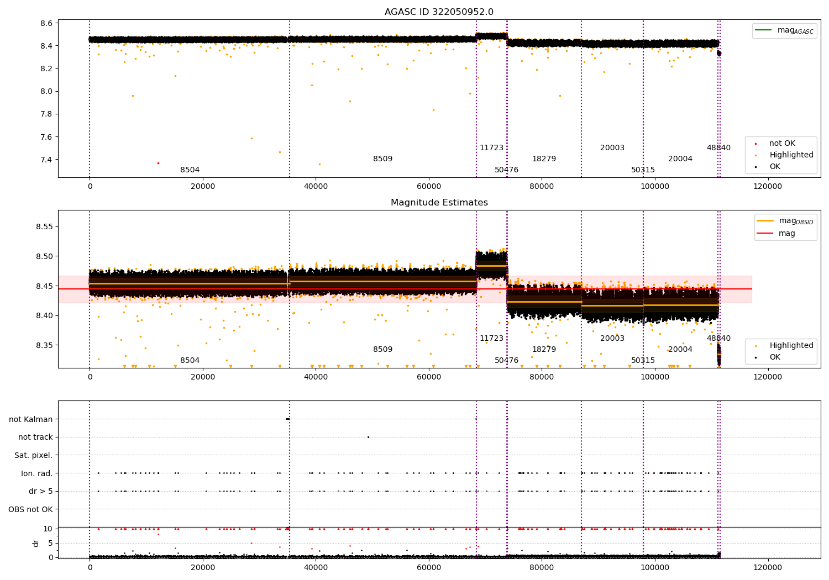Image resolution: width=829 pixels, height=580 pixels.
Task: Click the 'Ion. rad.' axis label
Action: [37, 473]
